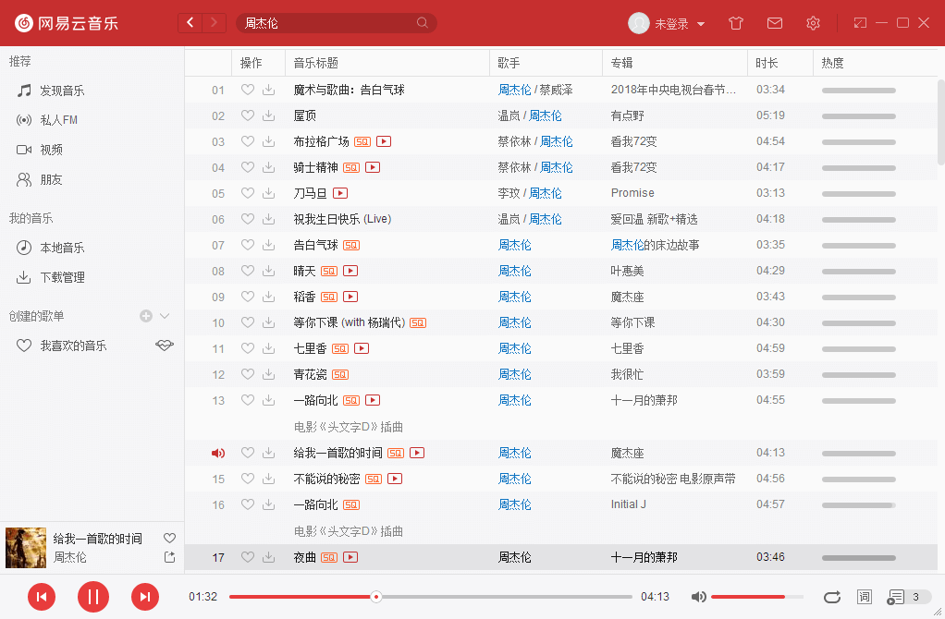Screen dimensions: 945x619
Task: Open artist 李玟 on 刀马旦 row
Action: [509, 193]
